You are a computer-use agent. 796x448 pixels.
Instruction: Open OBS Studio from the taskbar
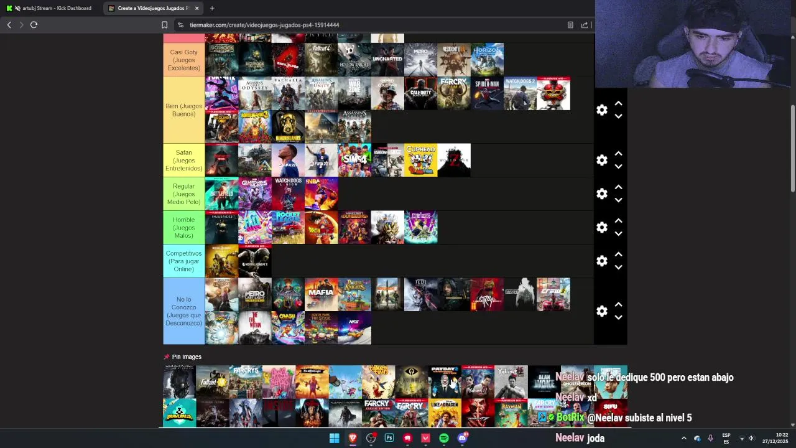tap(371, 438)
